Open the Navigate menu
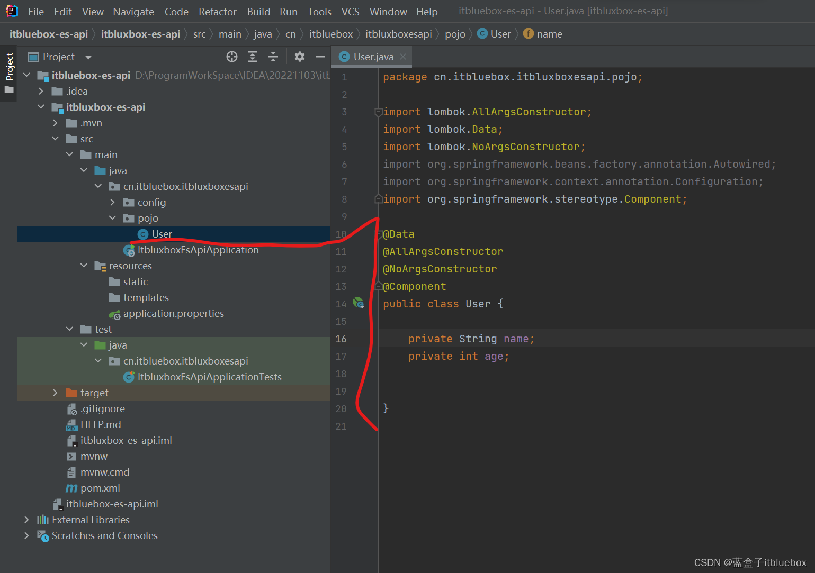The width and height of the screenshot is (815, 573). [x=133, y=12]
